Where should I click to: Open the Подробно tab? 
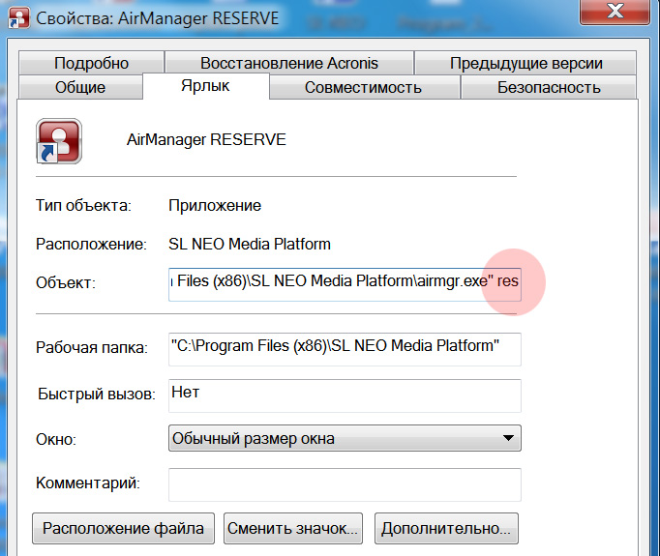[x=91, y=63]
